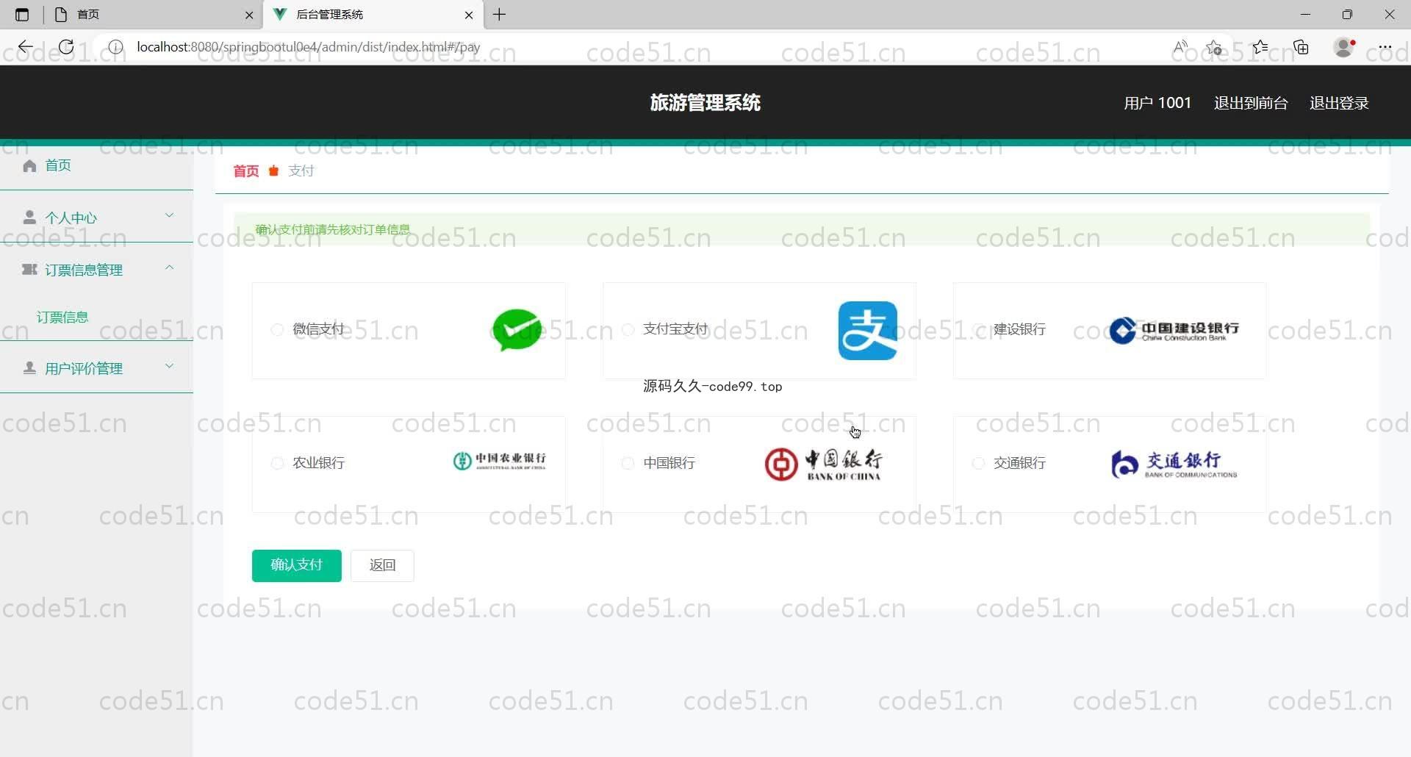Click the WeChat Pay green logo

517,330
